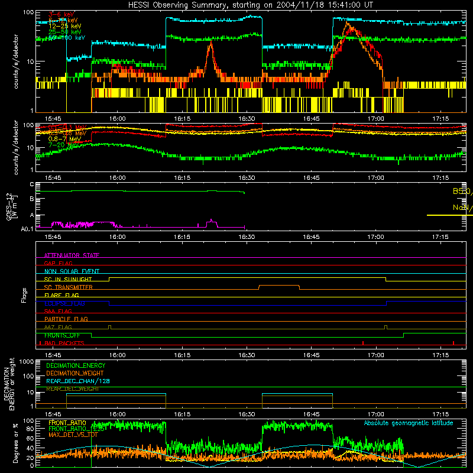Select the "FLARE_FLAG" flag label
This screenshot has width=473, height=473.
[61, 295]
